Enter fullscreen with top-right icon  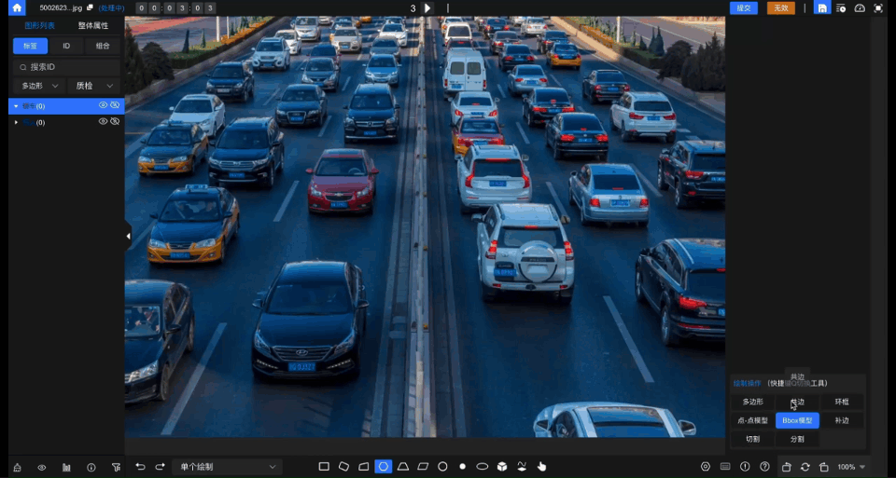878,8
